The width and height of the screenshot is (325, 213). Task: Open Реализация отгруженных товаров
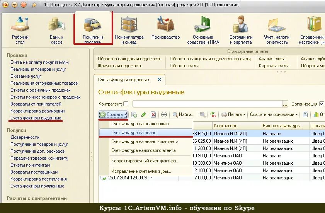(44, 83)
